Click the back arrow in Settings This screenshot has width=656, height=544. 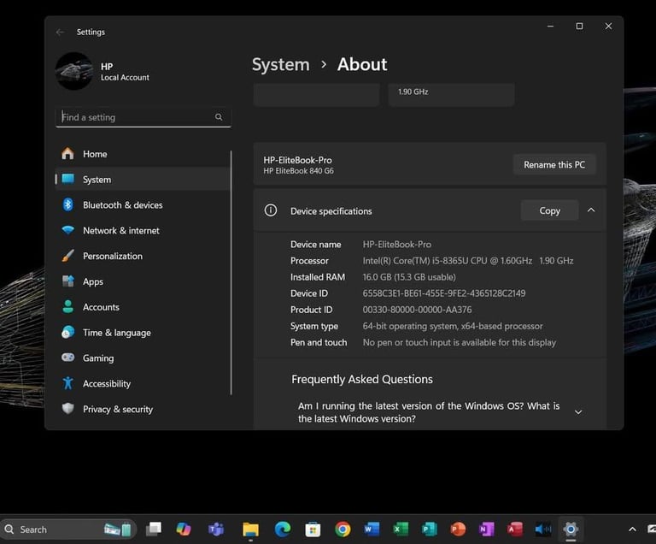pyautogui.click(x=61, y=33)
